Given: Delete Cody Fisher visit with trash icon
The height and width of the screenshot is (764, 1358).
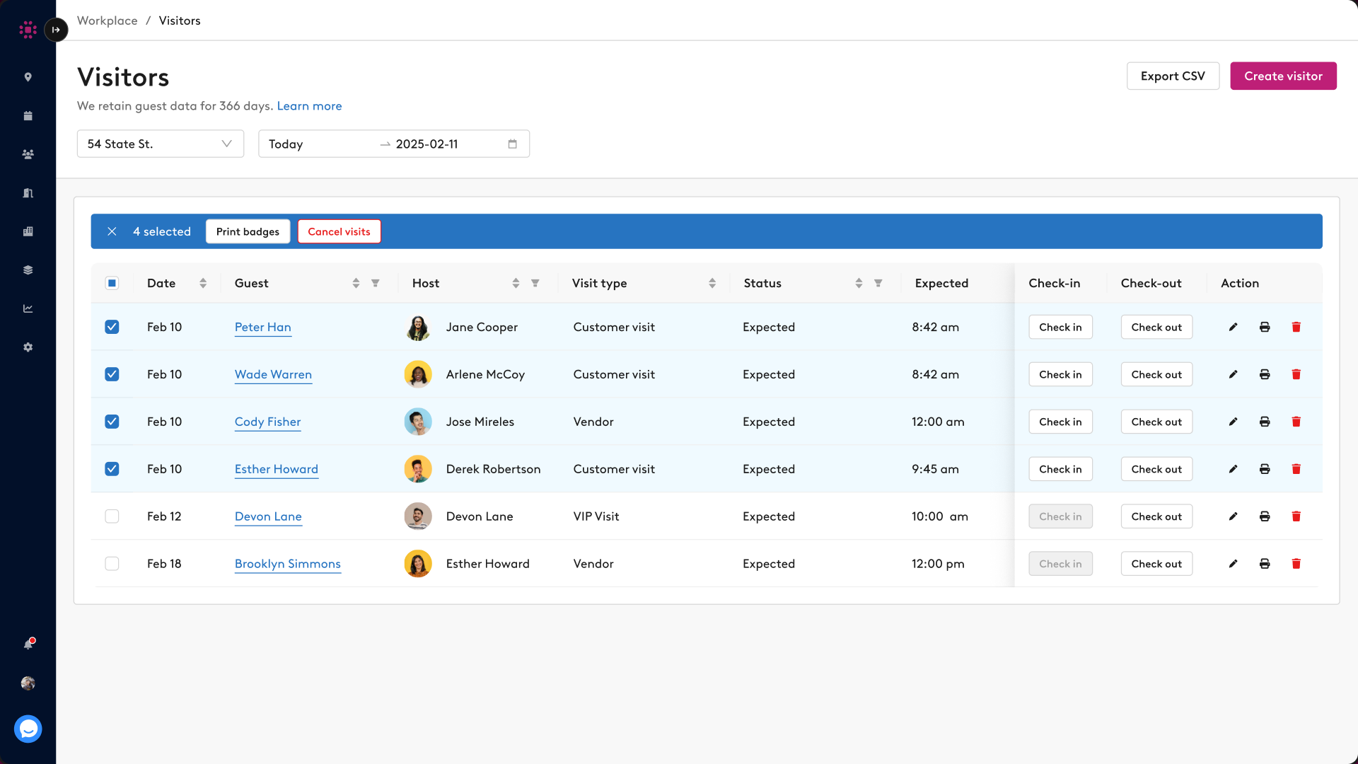Looking at the screenshot, I should coord(1296,422).
